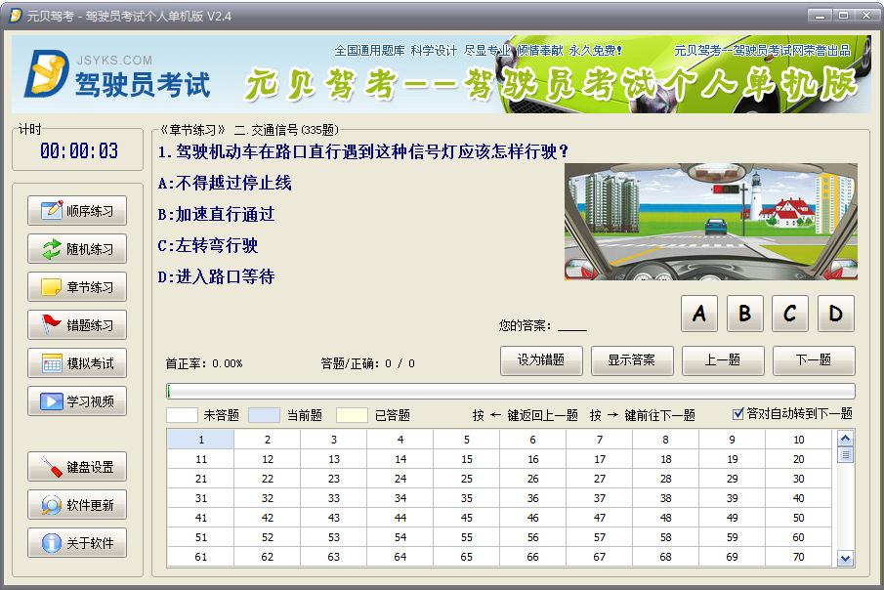Screen dimensions: 884x590
Task: Mark question using 设为错题 button
Action: point(541,360)
